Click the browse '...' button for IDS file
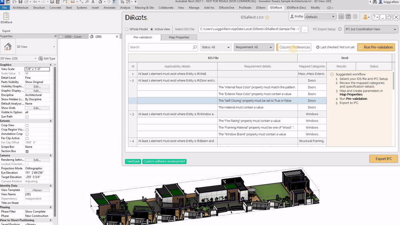 coord(305,29)
